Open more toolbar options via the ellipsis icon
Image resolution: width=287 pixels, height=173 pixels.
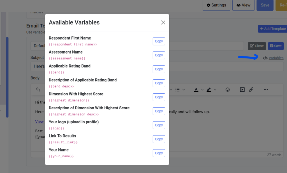click(265, 89)
